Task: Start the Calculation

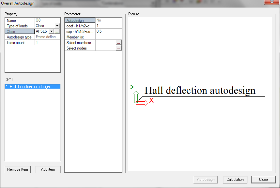Action: point(235,180)
